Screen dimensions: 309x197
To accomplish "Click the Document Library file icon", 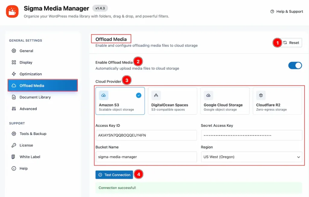I will coord(14,97).
